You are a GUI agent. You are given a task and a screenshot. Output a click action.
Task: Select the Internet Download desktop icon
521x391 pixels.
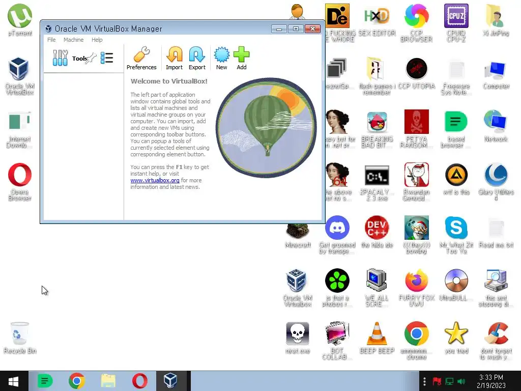click(19, 129)
